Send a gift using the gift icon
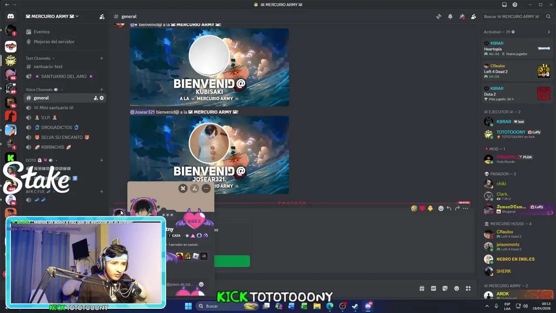This screenshot has width=556, height=313. pos(422,288)
